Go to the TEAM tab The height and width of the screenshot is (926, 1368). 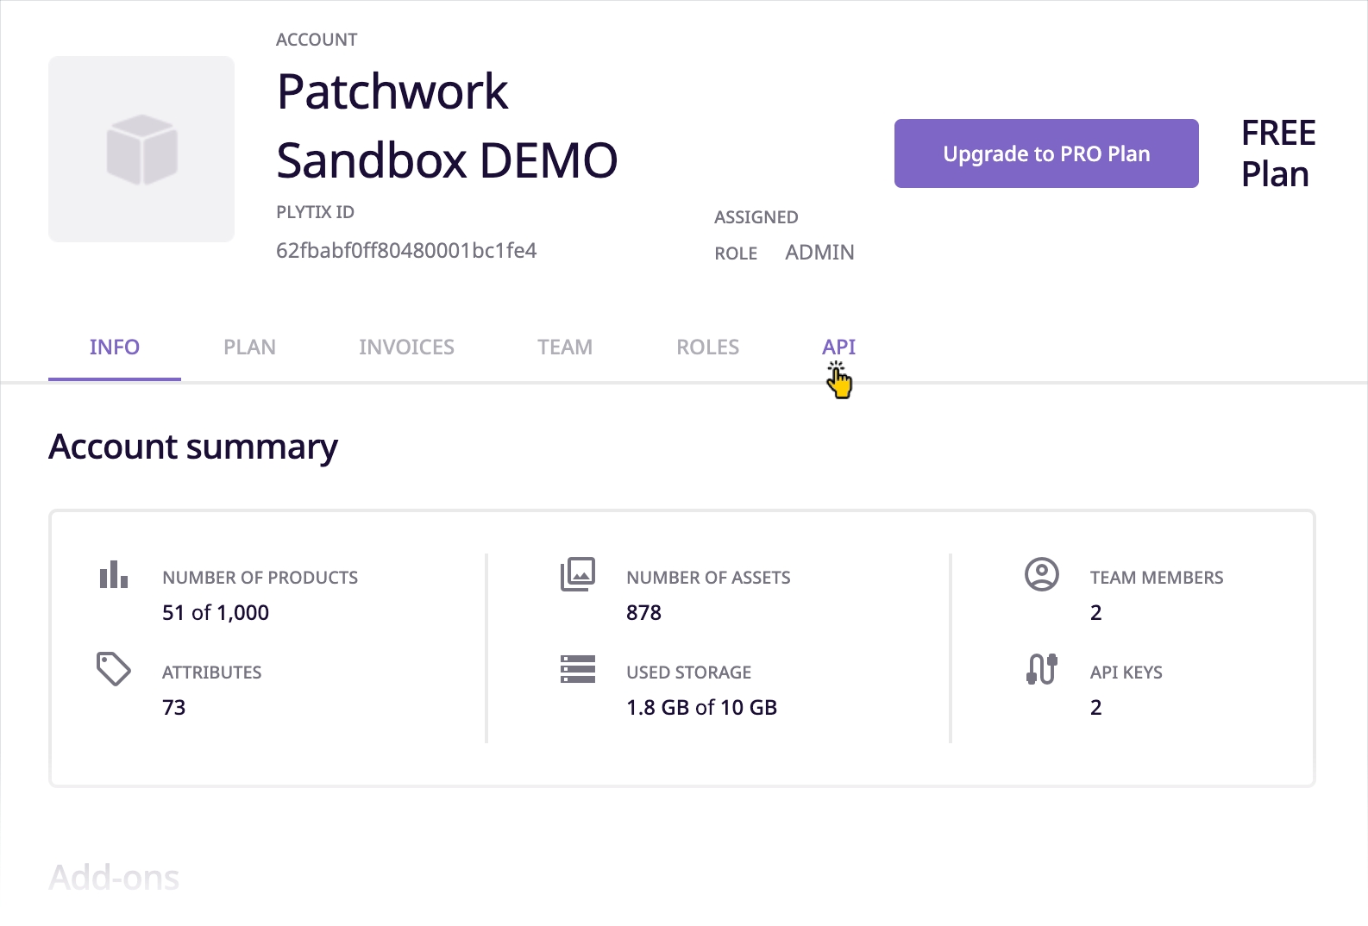click(565, 347)
